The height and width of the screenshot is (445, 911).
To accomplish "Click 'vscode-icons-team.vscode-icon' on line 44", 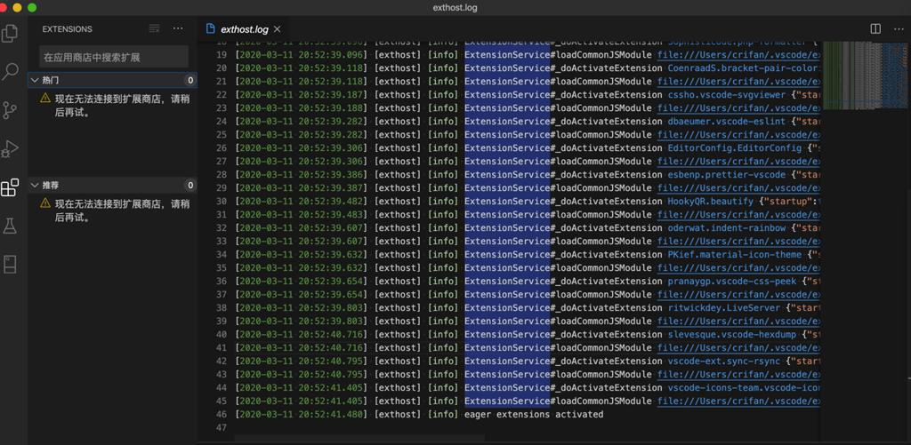I will click(x=744, y=387).
